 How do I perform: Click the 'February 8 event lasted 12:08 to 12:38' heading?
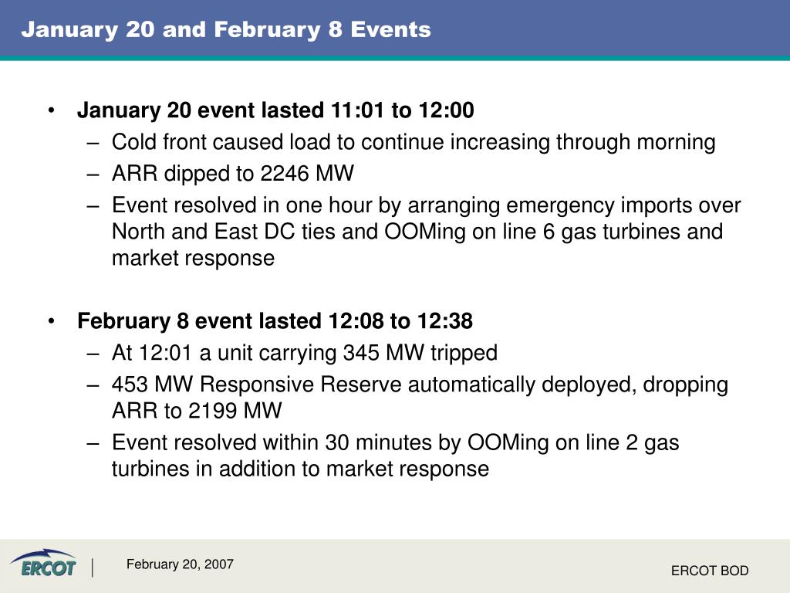point(275,321)
